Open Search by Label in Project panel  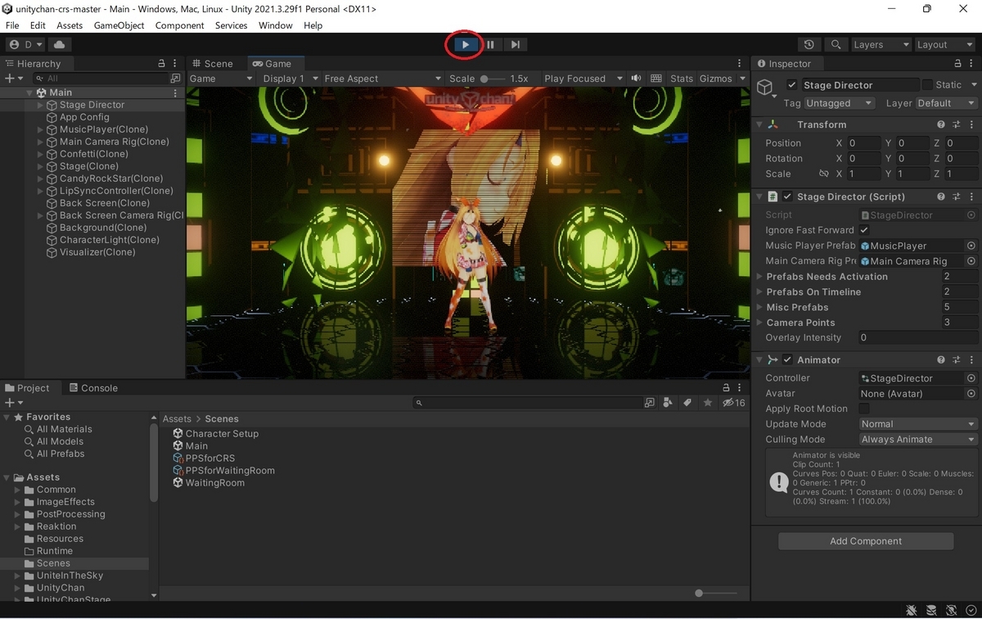click(x=687, y=403)
